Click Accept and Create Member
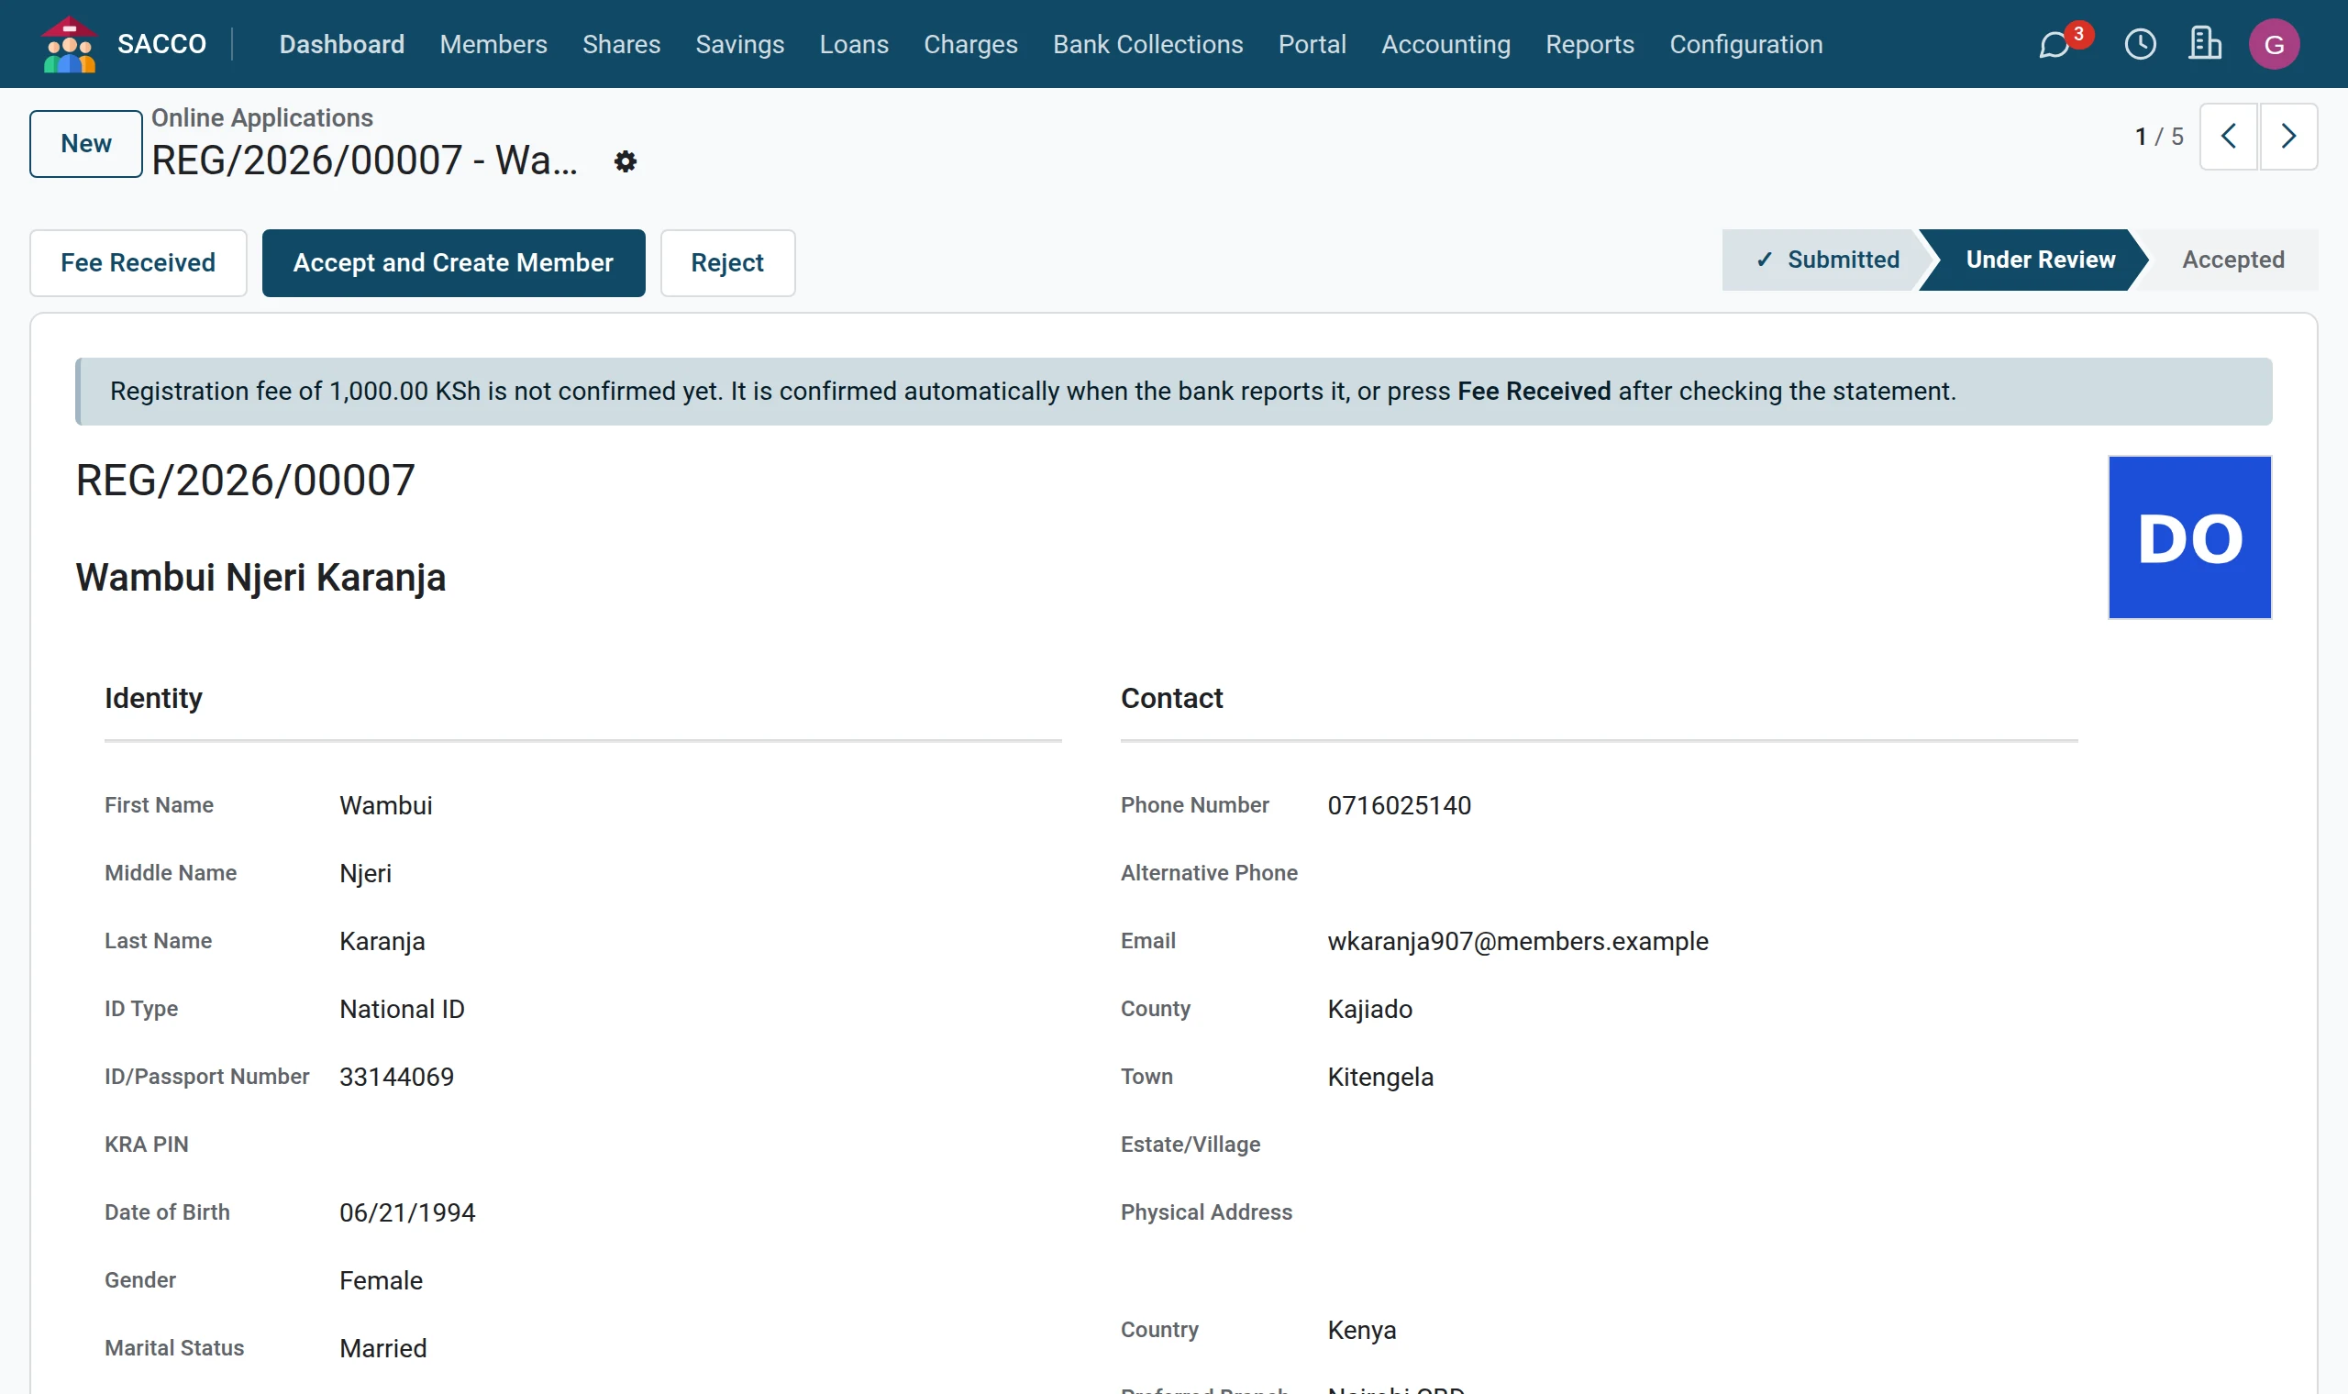The height and width of the screenshot is (1394, 2348). click(453, 263)
